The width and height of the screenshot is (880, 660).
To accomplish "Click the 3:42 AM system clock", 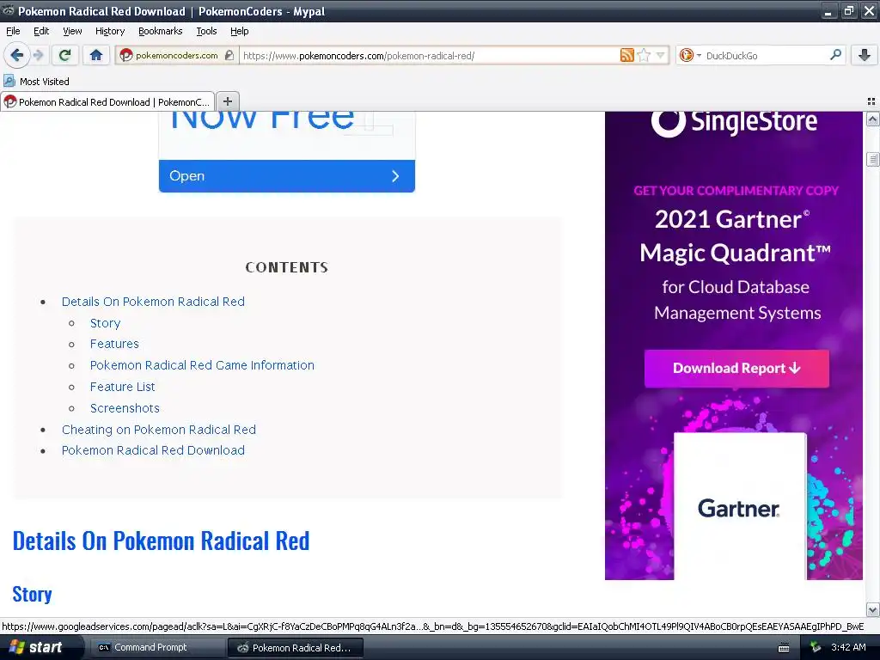I will pos(848,647).
